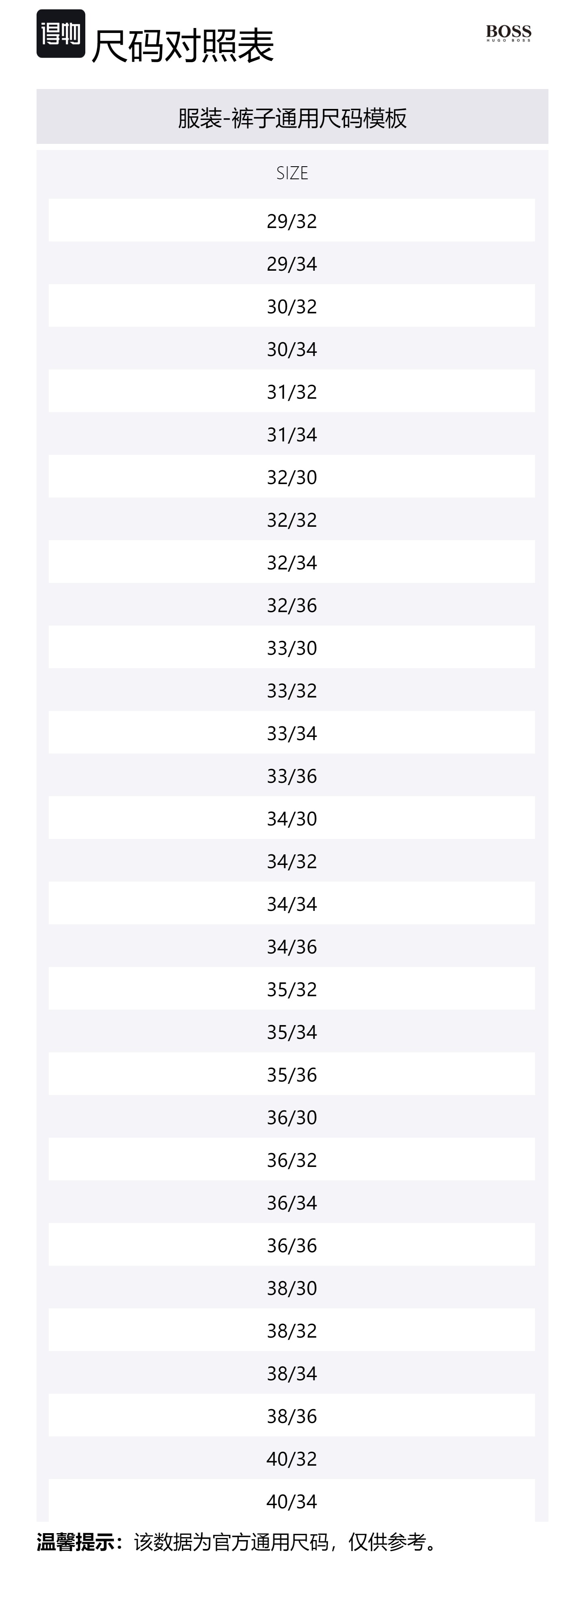
Task: Pick size row 34/36
Action: (292, 946)
